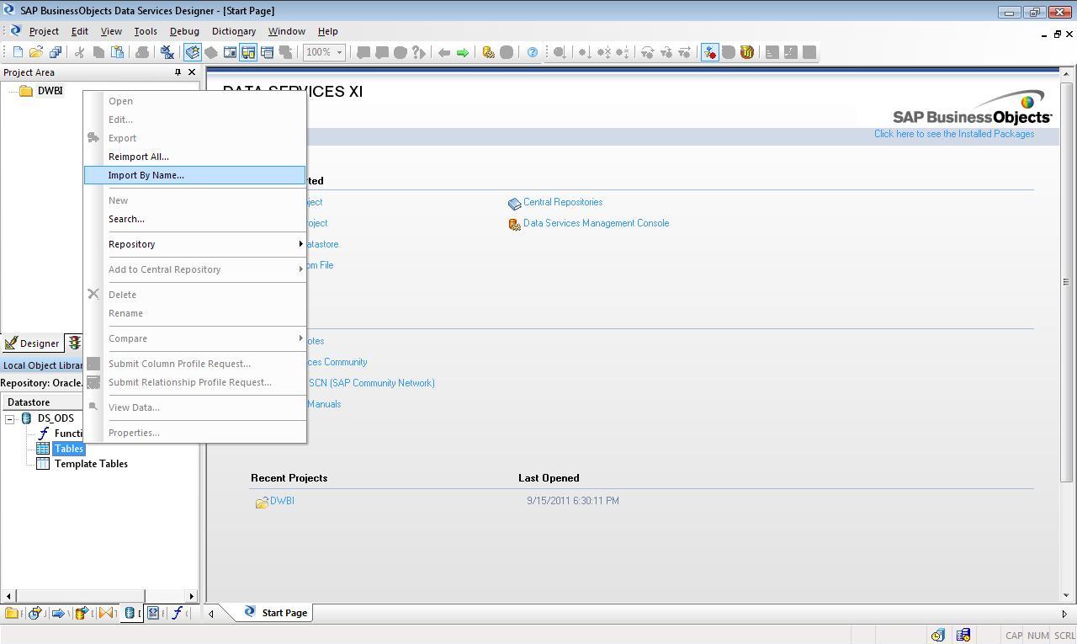Choose Reimport All from context menu
Image resolution: width=1077 pixels, height=644 pixels.
[x=194, y=157]
